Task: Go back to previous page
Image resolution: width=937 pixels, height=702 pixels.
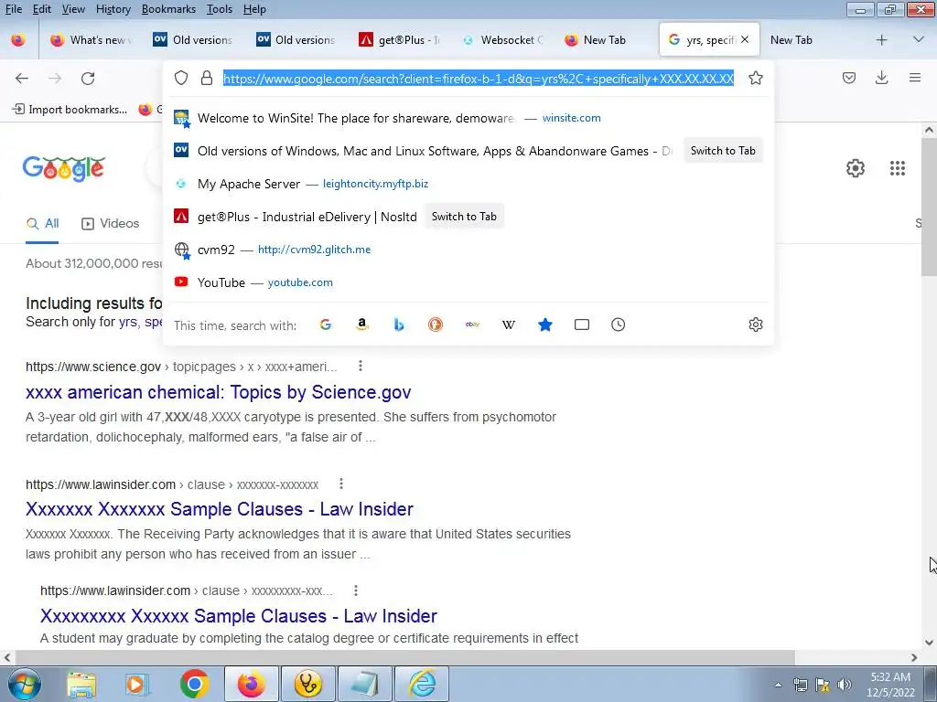Action: click(x=22, y=79)
